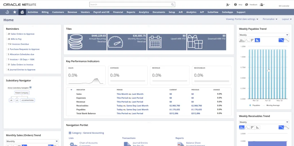Open the Recent Records clock icon
Image resolution: width=294 pixels, height=146 pixels.
(x=7, y=12)
